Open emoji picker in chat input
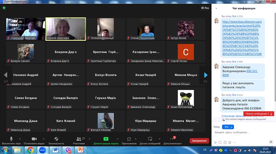Viewport: 276px width, 154px height. click(230, 143)
